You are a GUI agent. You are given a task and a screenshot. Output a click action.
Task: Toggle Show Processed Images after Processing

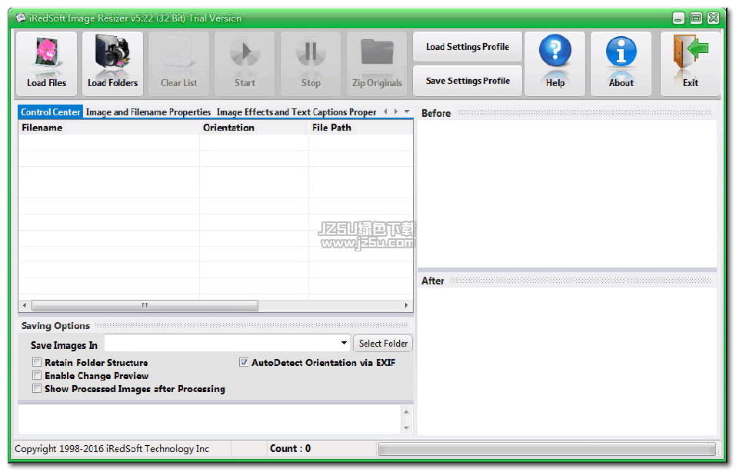(x=37, y=388)
